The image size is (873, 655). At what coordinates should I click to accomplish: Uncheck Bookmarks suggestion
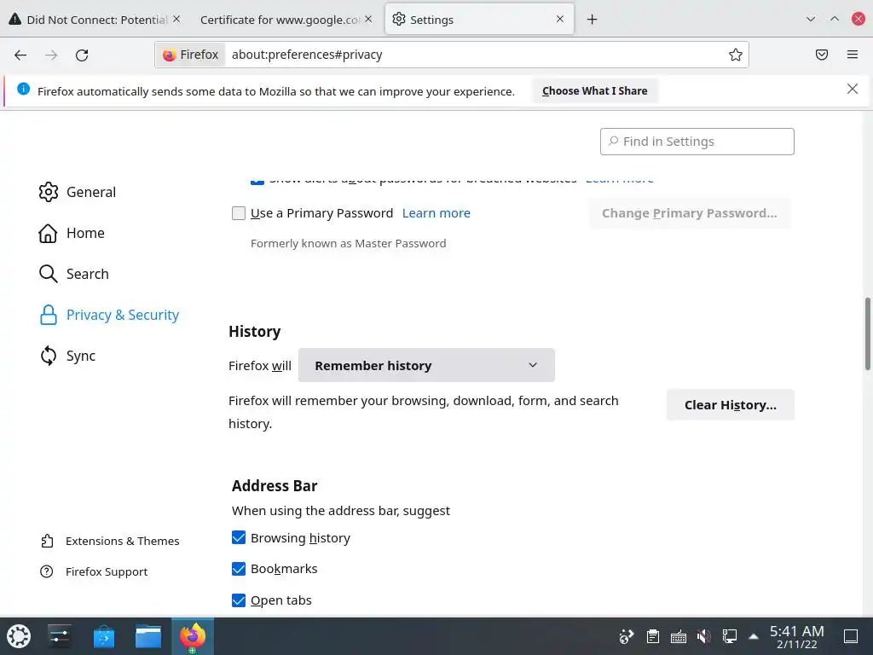[239, 569]
